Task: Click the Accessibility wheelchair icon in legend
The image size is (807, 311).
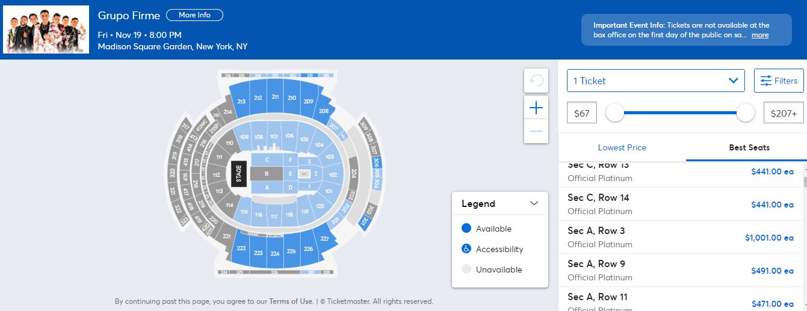Action: click(x=466, y=249)
